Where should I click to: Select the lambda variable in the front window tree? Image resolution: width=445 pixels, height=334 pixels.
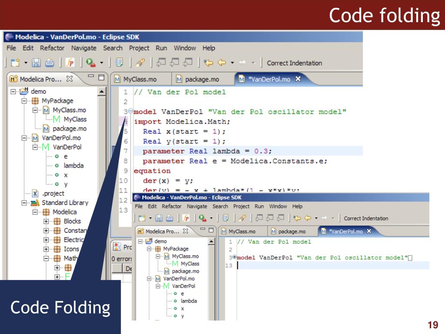[x=189, y=301]
